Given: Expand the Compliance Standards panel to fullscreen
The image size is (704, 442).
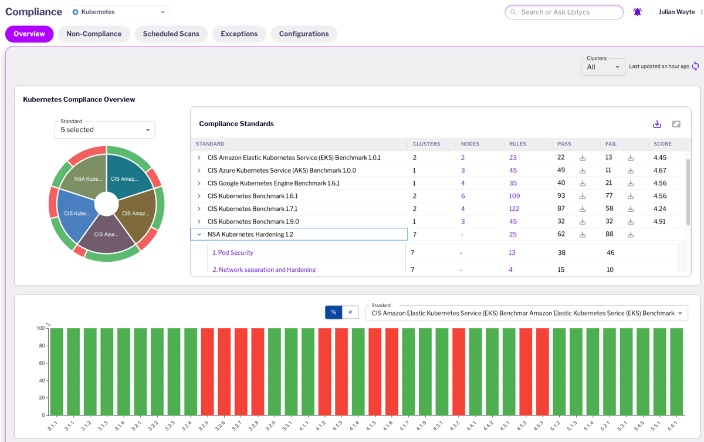Looking at the screenshot, I should [x=676, y=124].
